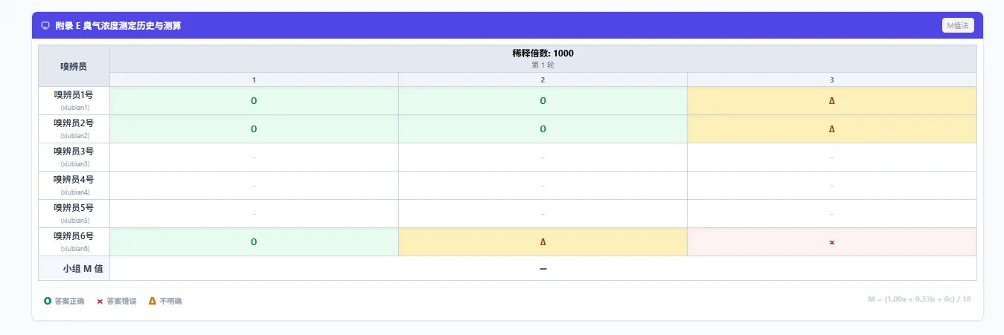Viewport: 1004px width, 335px height.
Task: Click 嗅辨员3号 empty dash cell, column 3
Action: [x=831, y=157]
